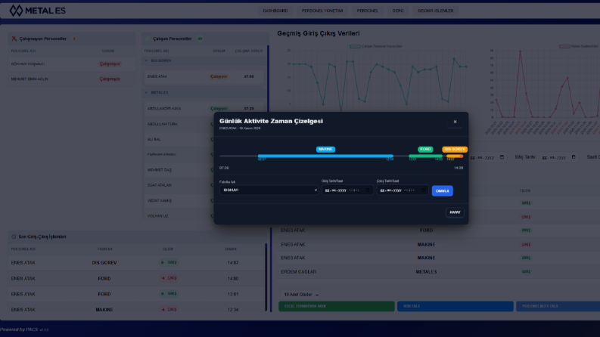Focus the Bitiş Tarihi date field
This screenshot has width=600, height=337.
click(558, 157)
